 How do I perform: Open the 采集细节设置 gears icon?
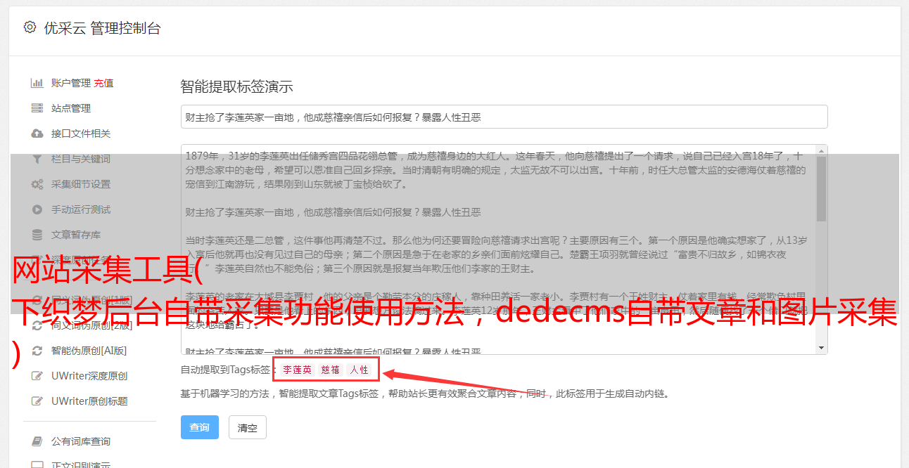[x=37, y=184]
